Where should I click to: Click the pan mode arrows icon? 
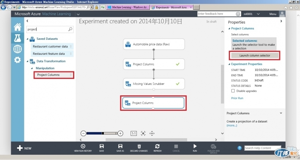coord(152,133)
